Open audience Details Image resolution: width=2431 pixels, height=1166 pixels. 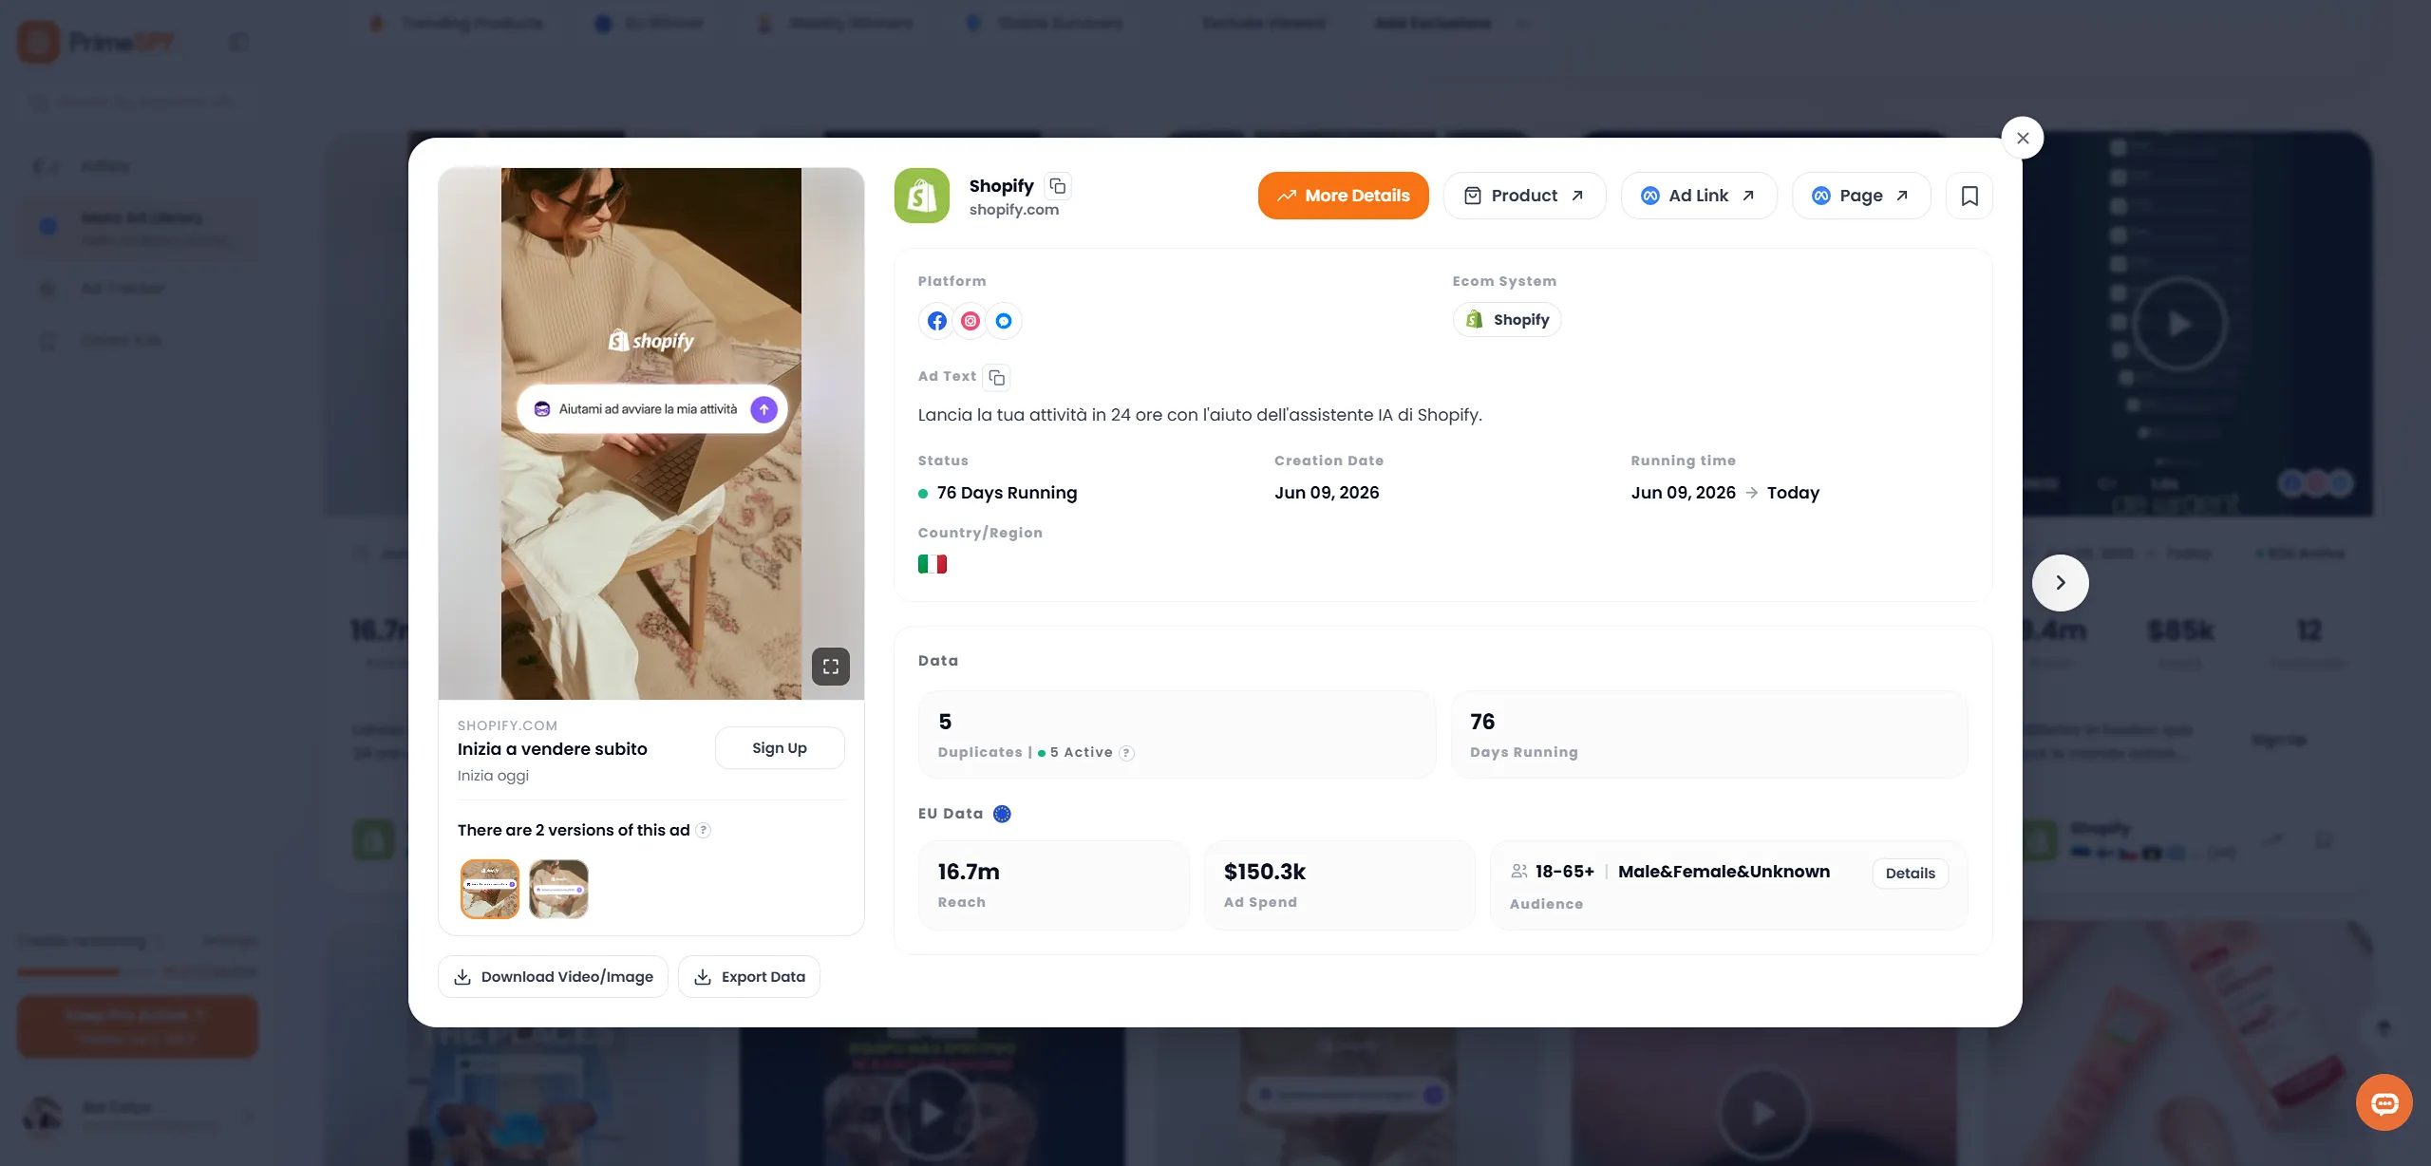[1910, 874]
